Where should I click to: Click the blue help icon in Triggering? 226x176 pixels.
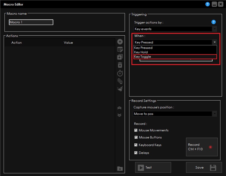214,22
